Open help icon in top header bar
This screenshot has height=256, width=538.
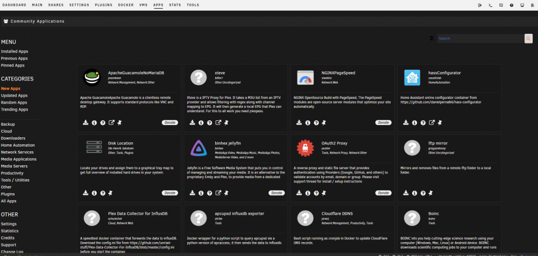512,5
